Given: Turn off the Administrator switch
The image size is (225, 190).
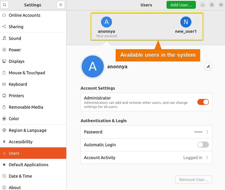Looking at the screenshot, I should (x=203, y=102).
